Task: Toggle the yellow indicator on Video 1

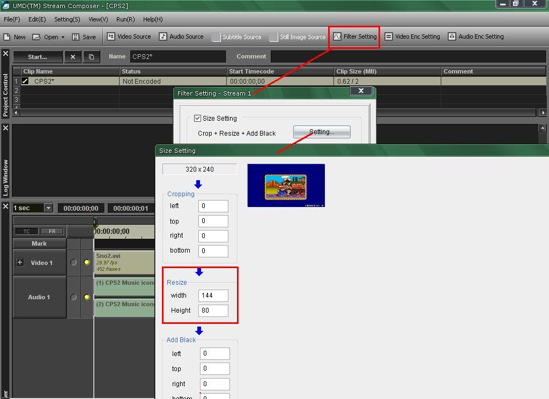Action: (87, 262)
